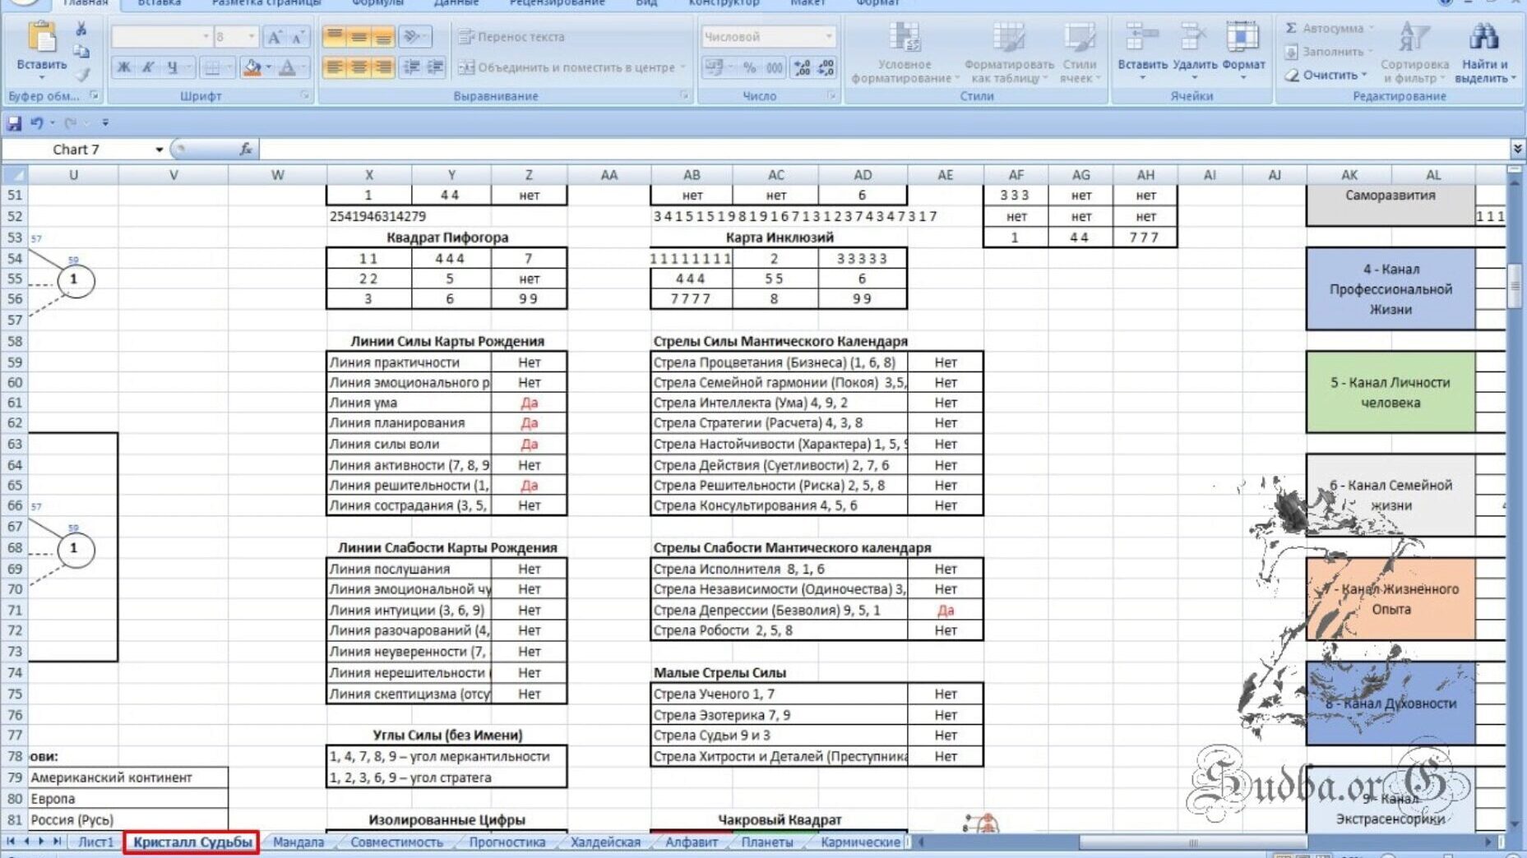The height and width of the screenshot is (858, 1527).
Task: Click the Format cells icon
Action: [1242, 38]
